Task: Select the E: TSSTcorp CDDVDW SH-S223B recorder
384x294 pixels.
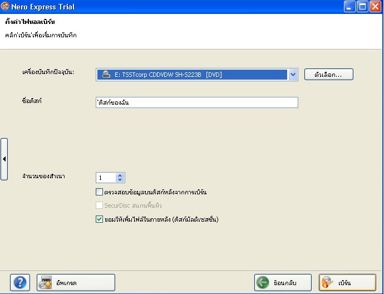Action: pos(192,75)
